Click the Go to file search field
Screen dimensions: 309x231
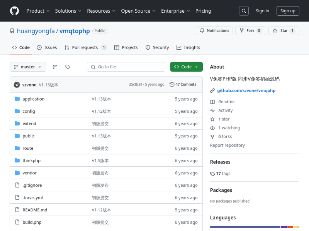[126, 67]
